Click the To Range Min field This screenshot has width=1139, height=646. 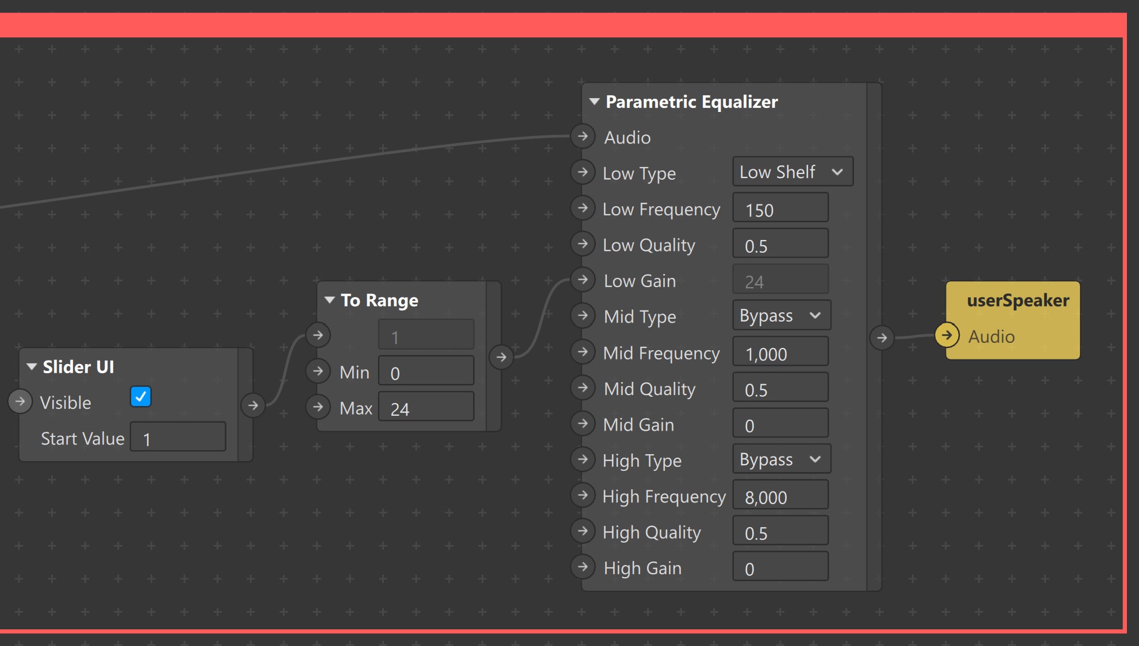point(426,371)
